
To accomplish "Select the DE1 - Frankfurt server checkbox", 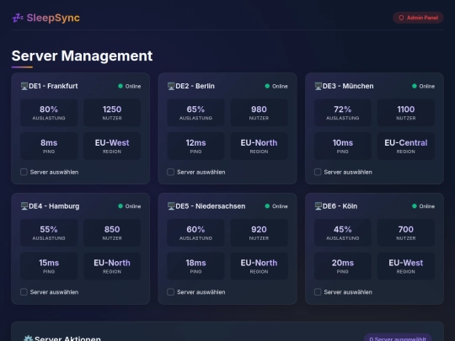I will [x=24, y=172].
